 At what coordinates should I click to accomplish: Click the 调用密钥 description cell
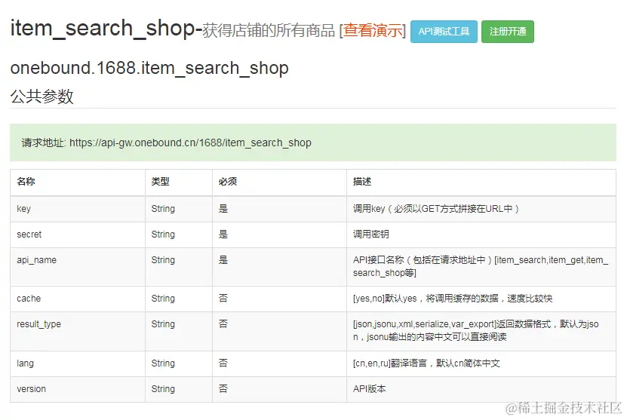click(x=481, y=235)
